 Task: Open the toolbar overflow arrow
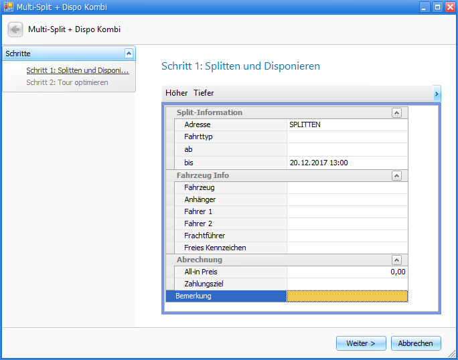pos(437,94)
